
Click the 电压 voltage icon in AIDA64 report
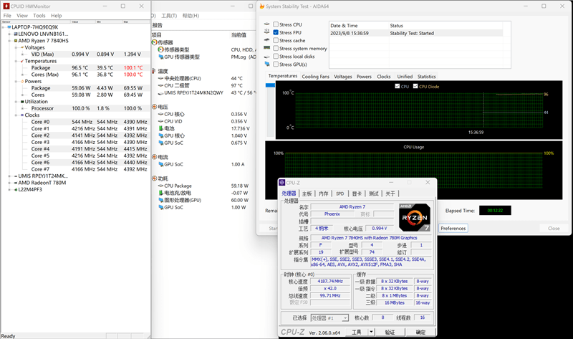pyautogui.click(x=155, y=107)
